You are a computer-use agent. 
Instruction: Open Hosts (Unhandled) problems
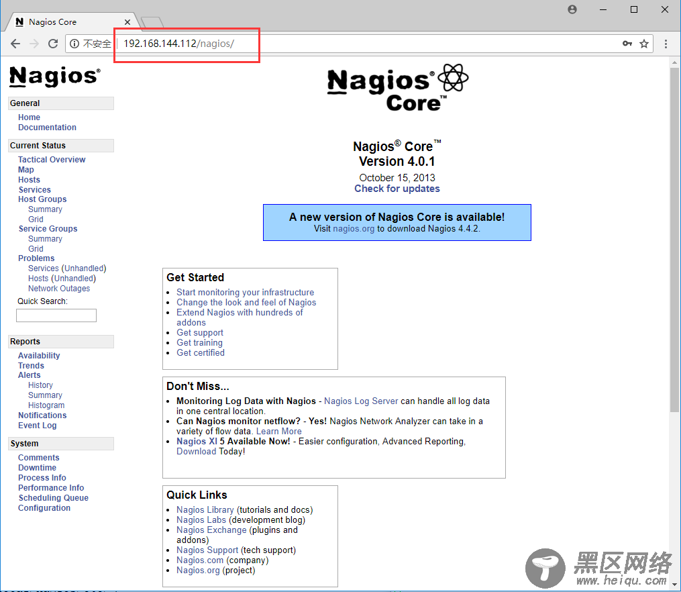(x=62, y=279)
